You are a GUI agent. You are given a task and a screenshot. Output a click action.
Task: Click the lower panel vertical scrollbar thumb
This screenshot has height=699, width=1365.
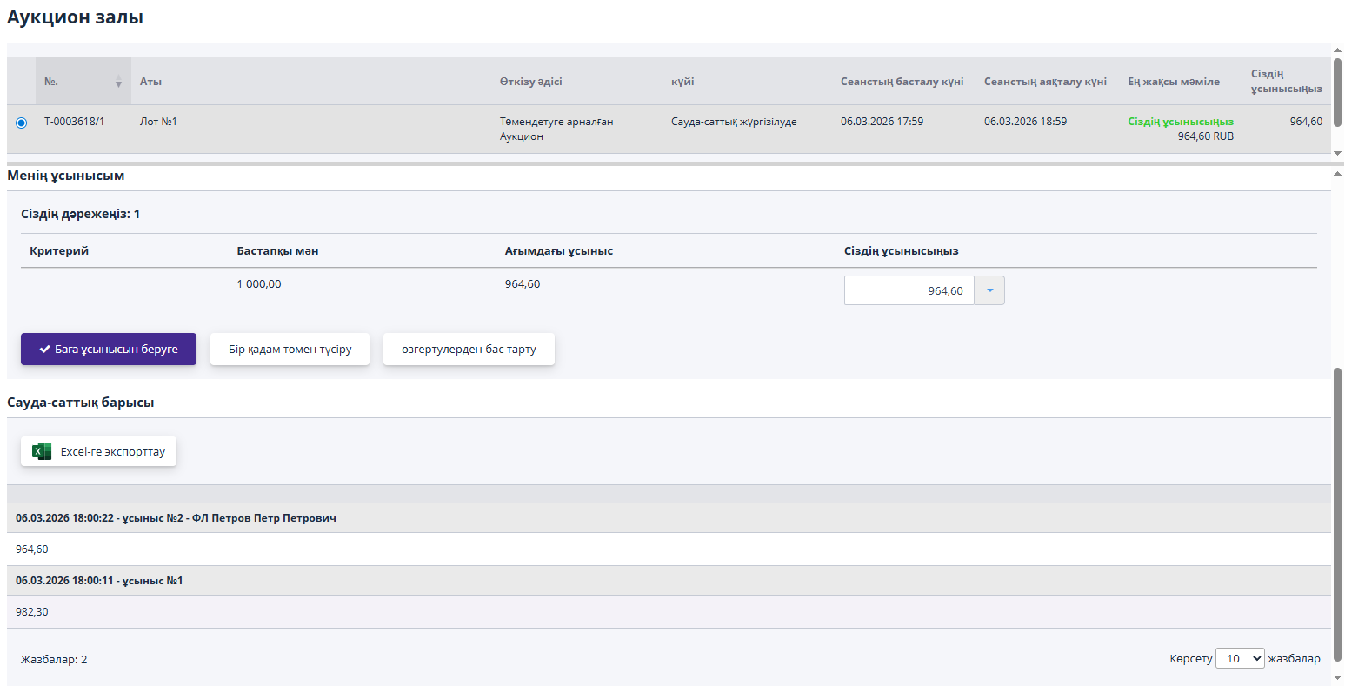pos(1337,513)
